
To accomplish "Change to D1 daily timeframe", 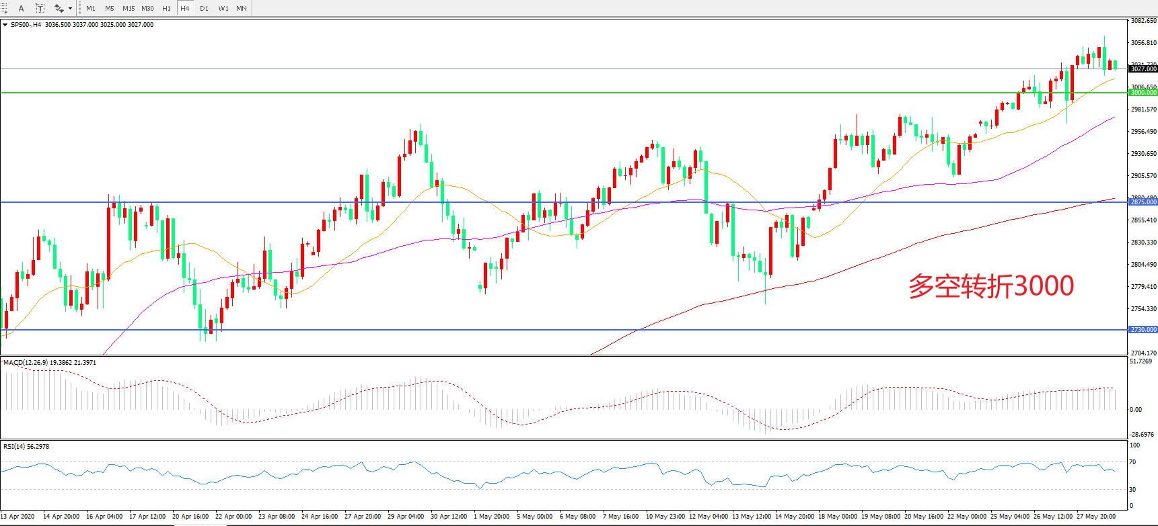I will pos(204,8).
